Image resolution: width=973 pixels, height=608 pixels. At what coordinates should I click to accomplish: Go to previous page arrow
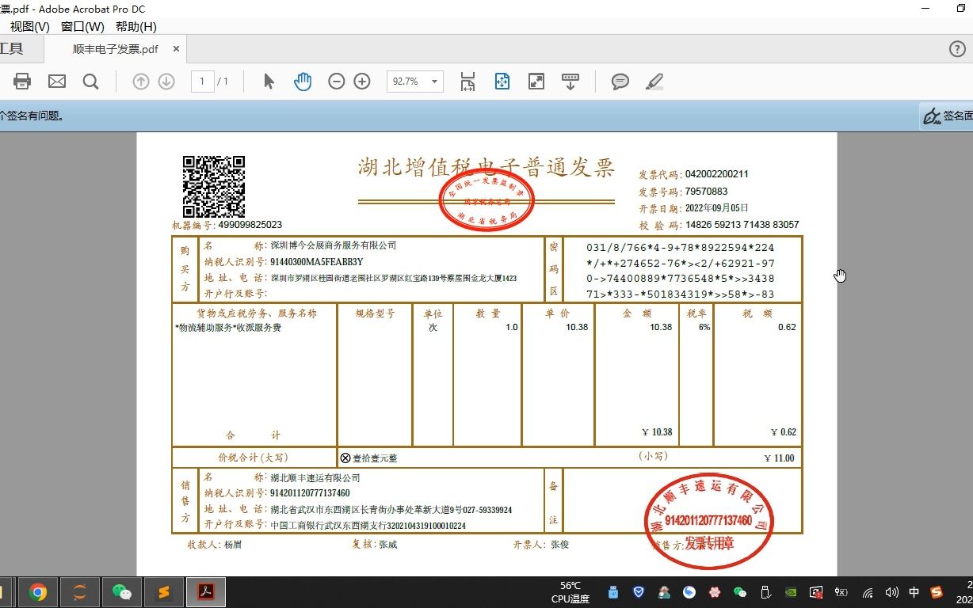pyautogui.click(x=141, y=81)
